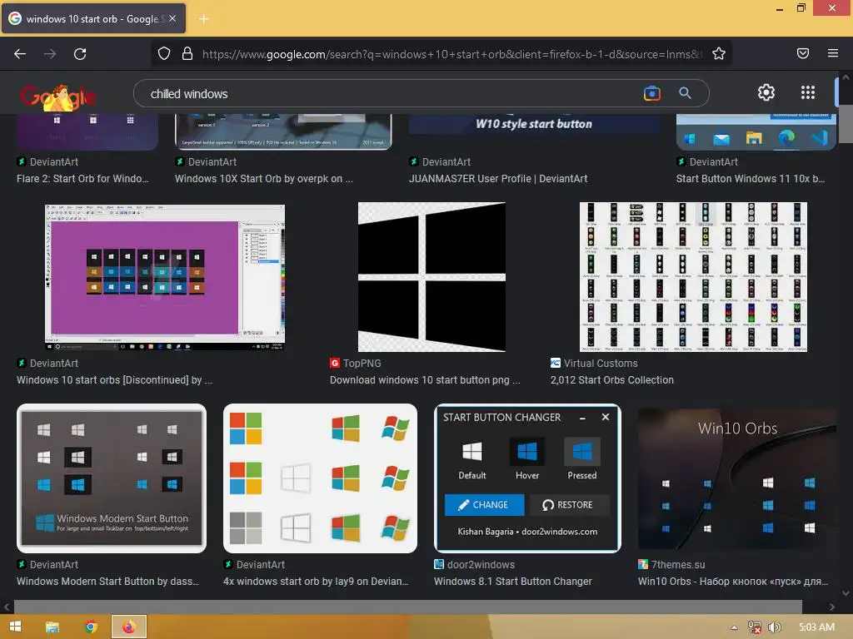This screenshot has width=853, height=639.
Task: Click Windows 10X Start Orb by overpk link
Action: click(x=264, y=179)
